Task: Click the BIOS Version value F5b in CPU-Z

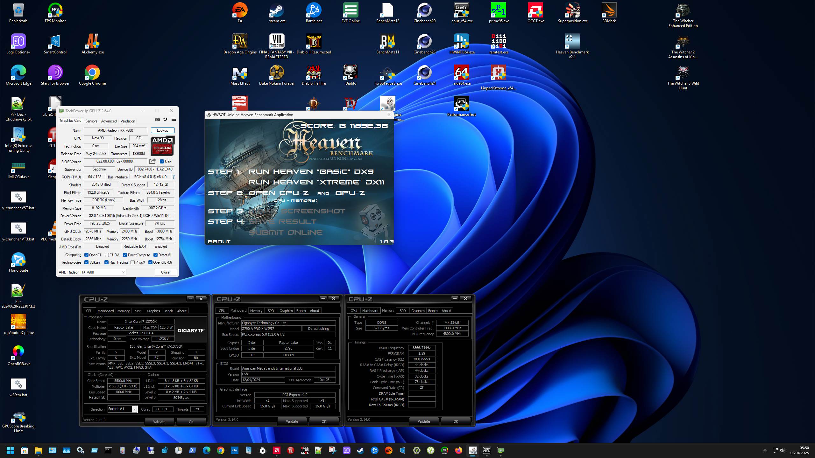Action: [288, 374]
